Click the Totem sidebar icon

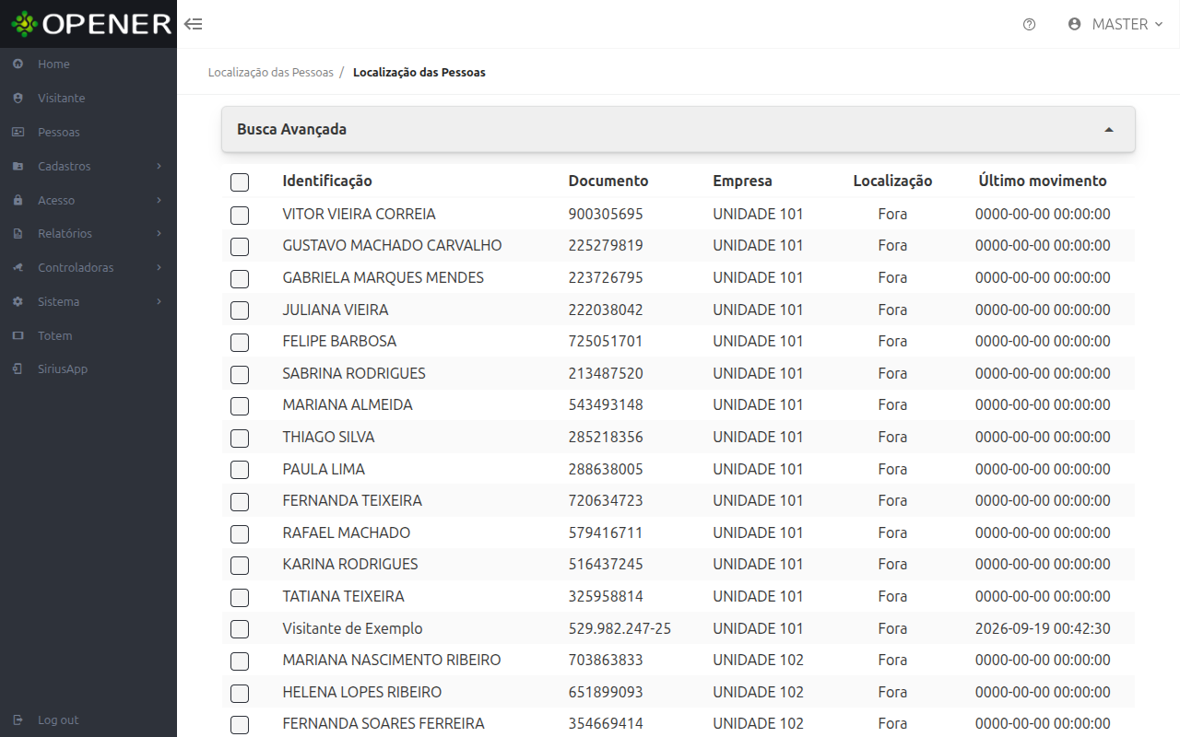click(18, 335)
